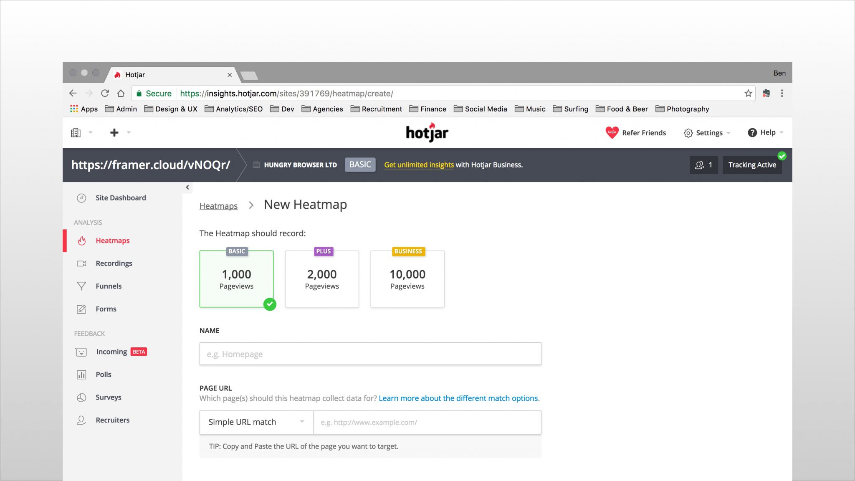This screenshot has width=855, height=481.
Task: Select the Business 10,000 Pageviews option
Action: pos(407,279)
